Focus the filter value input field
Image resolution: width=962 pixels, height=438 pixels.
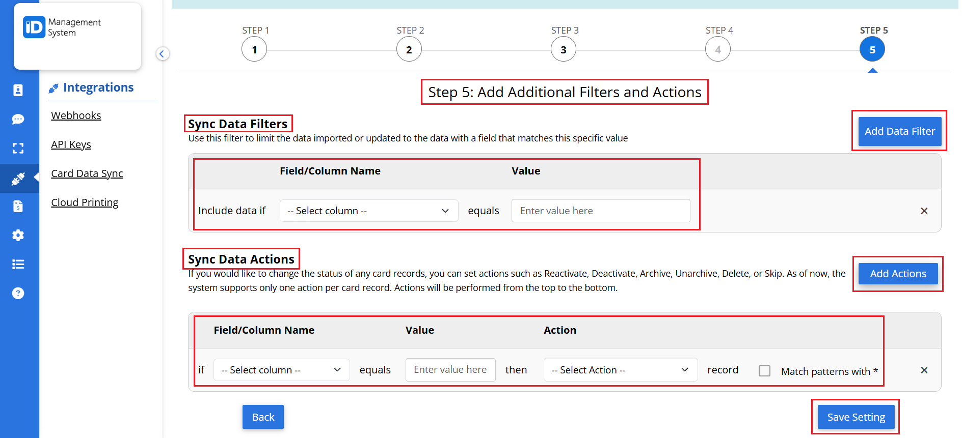pos(601,211)
